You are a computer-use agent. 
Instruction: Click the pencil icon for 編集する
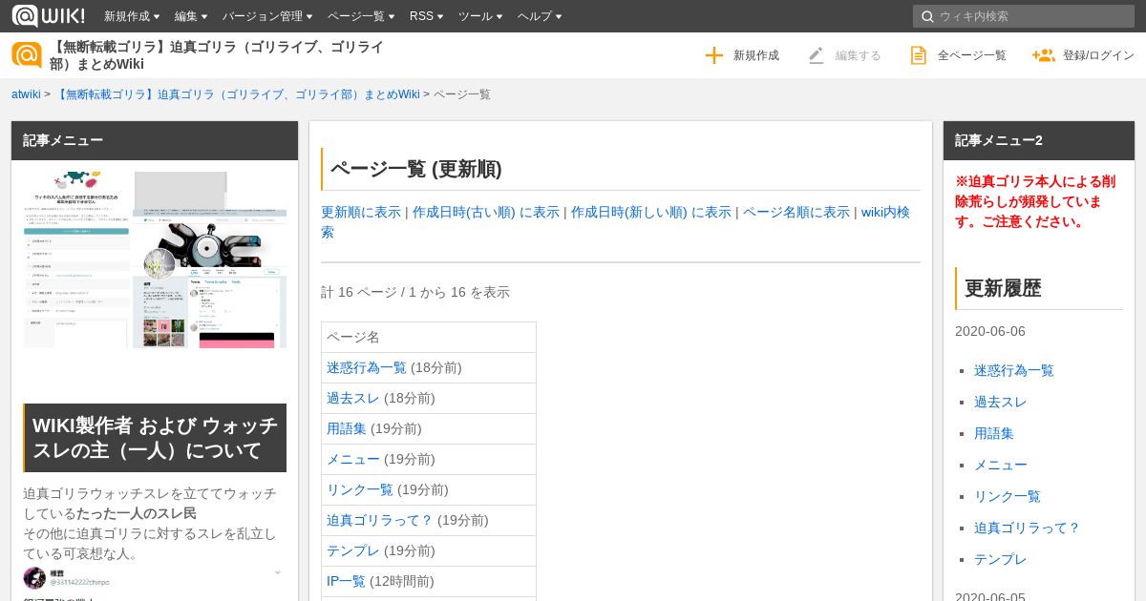[816, 55]
